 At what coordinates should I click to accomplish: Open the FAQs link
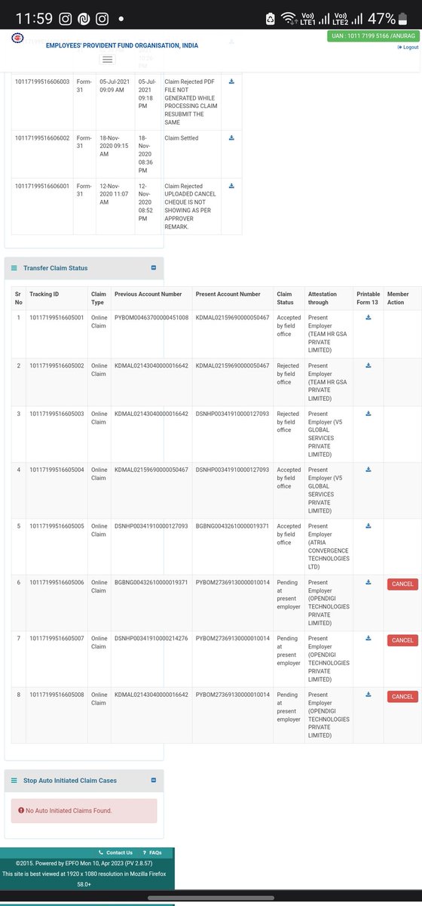click(152, 852)
